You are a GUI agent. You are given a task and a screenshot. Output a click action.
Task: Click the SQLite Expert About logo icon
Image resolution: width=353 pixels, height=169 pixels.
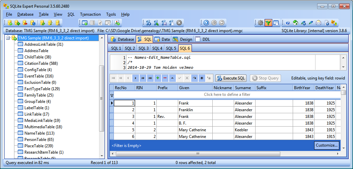point(334,23)
